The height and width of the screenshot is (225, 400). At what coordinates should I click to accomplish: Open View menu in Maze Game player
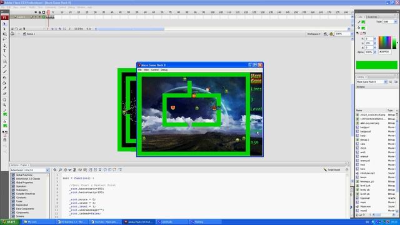coord(146,70)
